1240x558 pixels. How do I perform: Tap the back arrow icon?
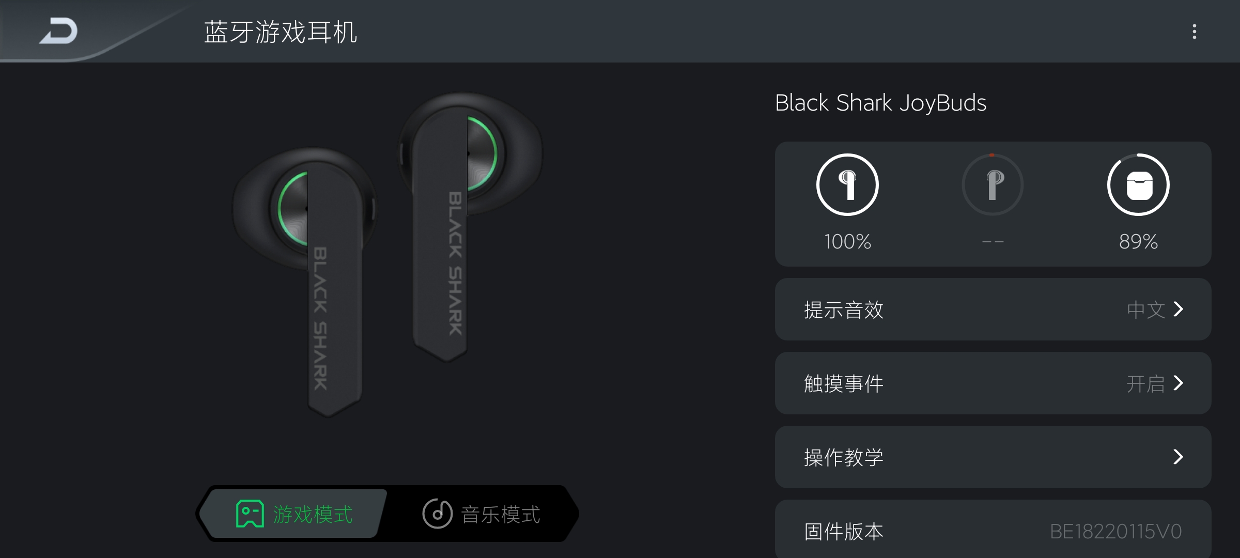(58, 31)
